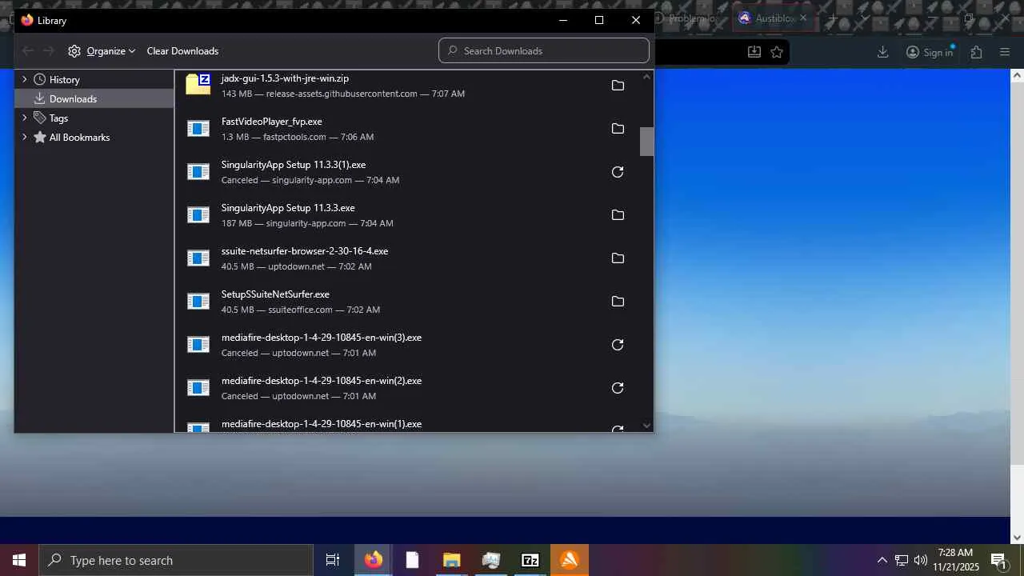Bookmark the page with the star icon
The width and height of the screenshot is (1024, 576).
pyautogui.click(x=777, y=52)
